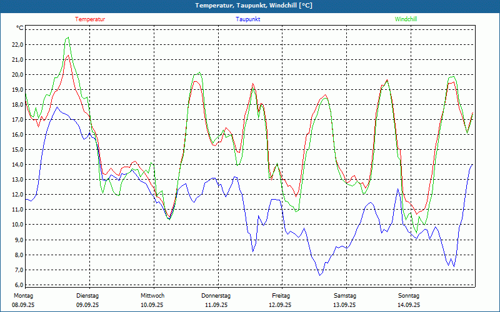Click the 10,0 y-axis tick label
Viewport: 500px width, 312px height.
point(16,225)
